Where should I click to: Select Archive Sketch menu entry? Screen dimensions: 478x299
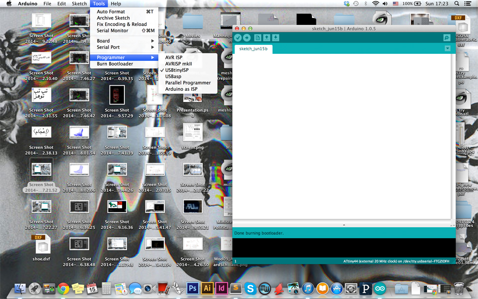(x=124, y=18)
